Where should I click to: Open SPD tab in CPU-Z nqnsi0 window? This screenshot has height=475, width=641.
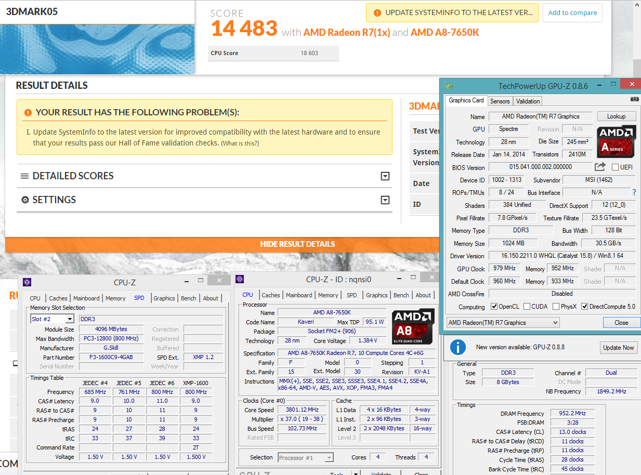coord(352,295)
